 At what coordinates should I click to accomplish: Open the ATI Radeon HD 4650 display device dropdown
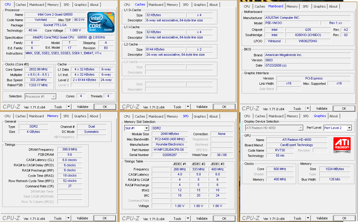coord(300,128)
